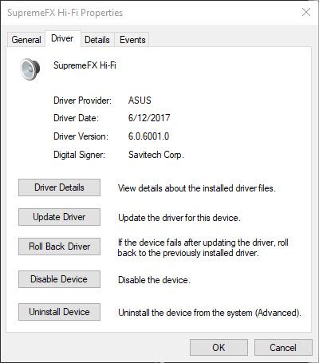Confirm with the OK button
This screenshot has height=363, width=319.
click(219, 348)
